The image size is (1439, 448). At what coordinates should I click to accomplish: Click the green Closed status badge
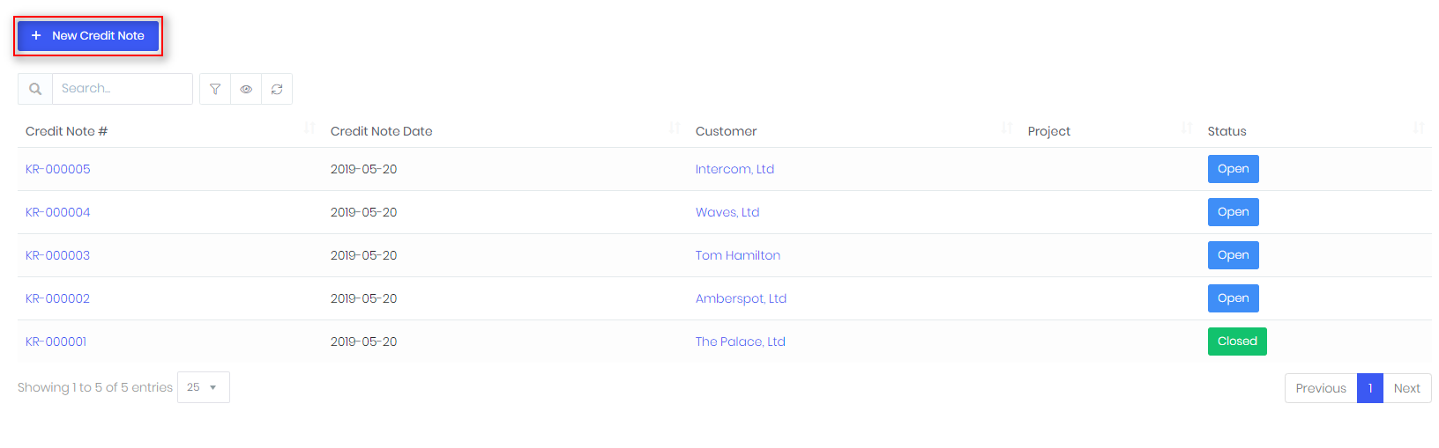point(1237,342)
